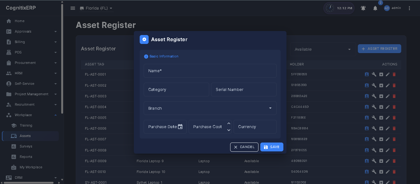The image size is (420, 184).
Task: Click the clock widget showing 12:12 PM
Action: pyautogui.click(x=339, y=8)
